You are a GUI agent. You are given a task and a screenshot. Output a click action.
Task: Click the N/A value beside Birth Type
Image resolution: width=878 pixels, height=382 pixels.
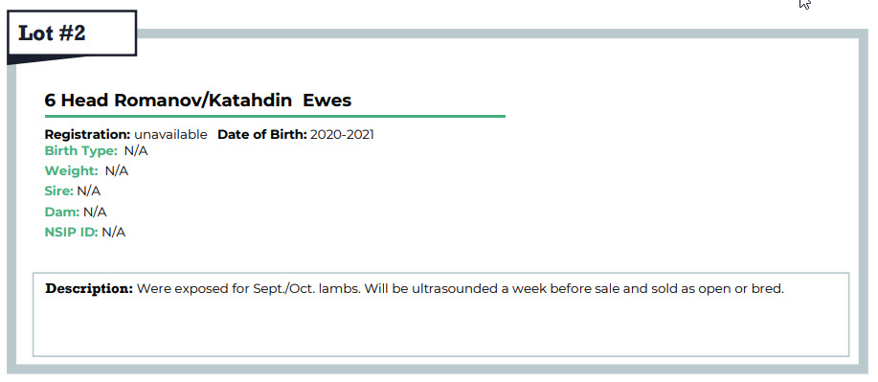pyautogui.click(x=136, y=150)
